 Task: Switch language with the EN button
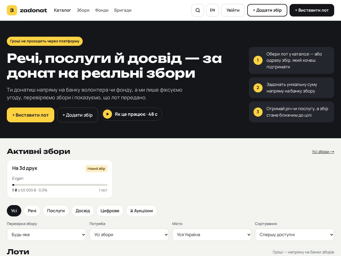[213, 10]
